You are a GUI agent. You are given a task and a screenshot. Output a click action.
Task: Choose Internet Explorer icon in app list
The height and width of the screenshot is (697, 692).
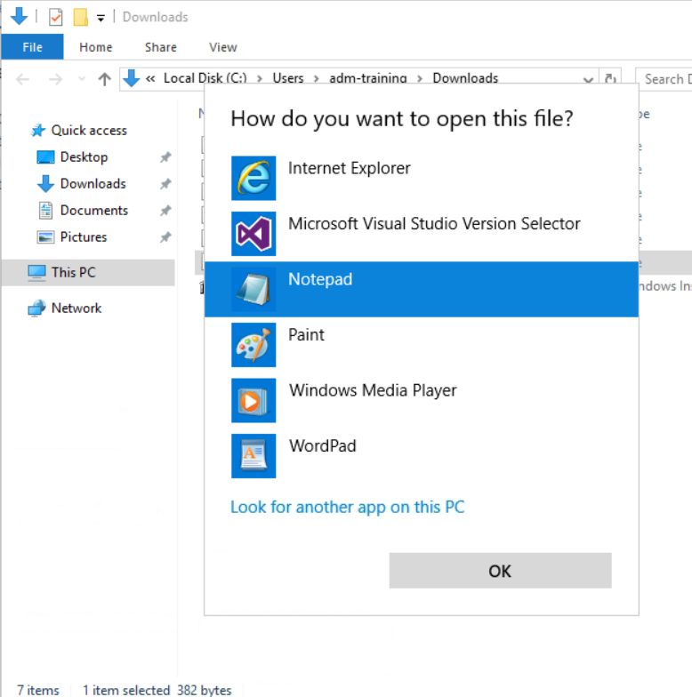[253, 178]
